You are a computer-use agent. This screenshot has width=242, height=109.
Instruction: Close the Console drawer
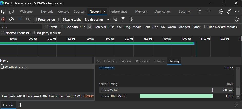(236, 105)
